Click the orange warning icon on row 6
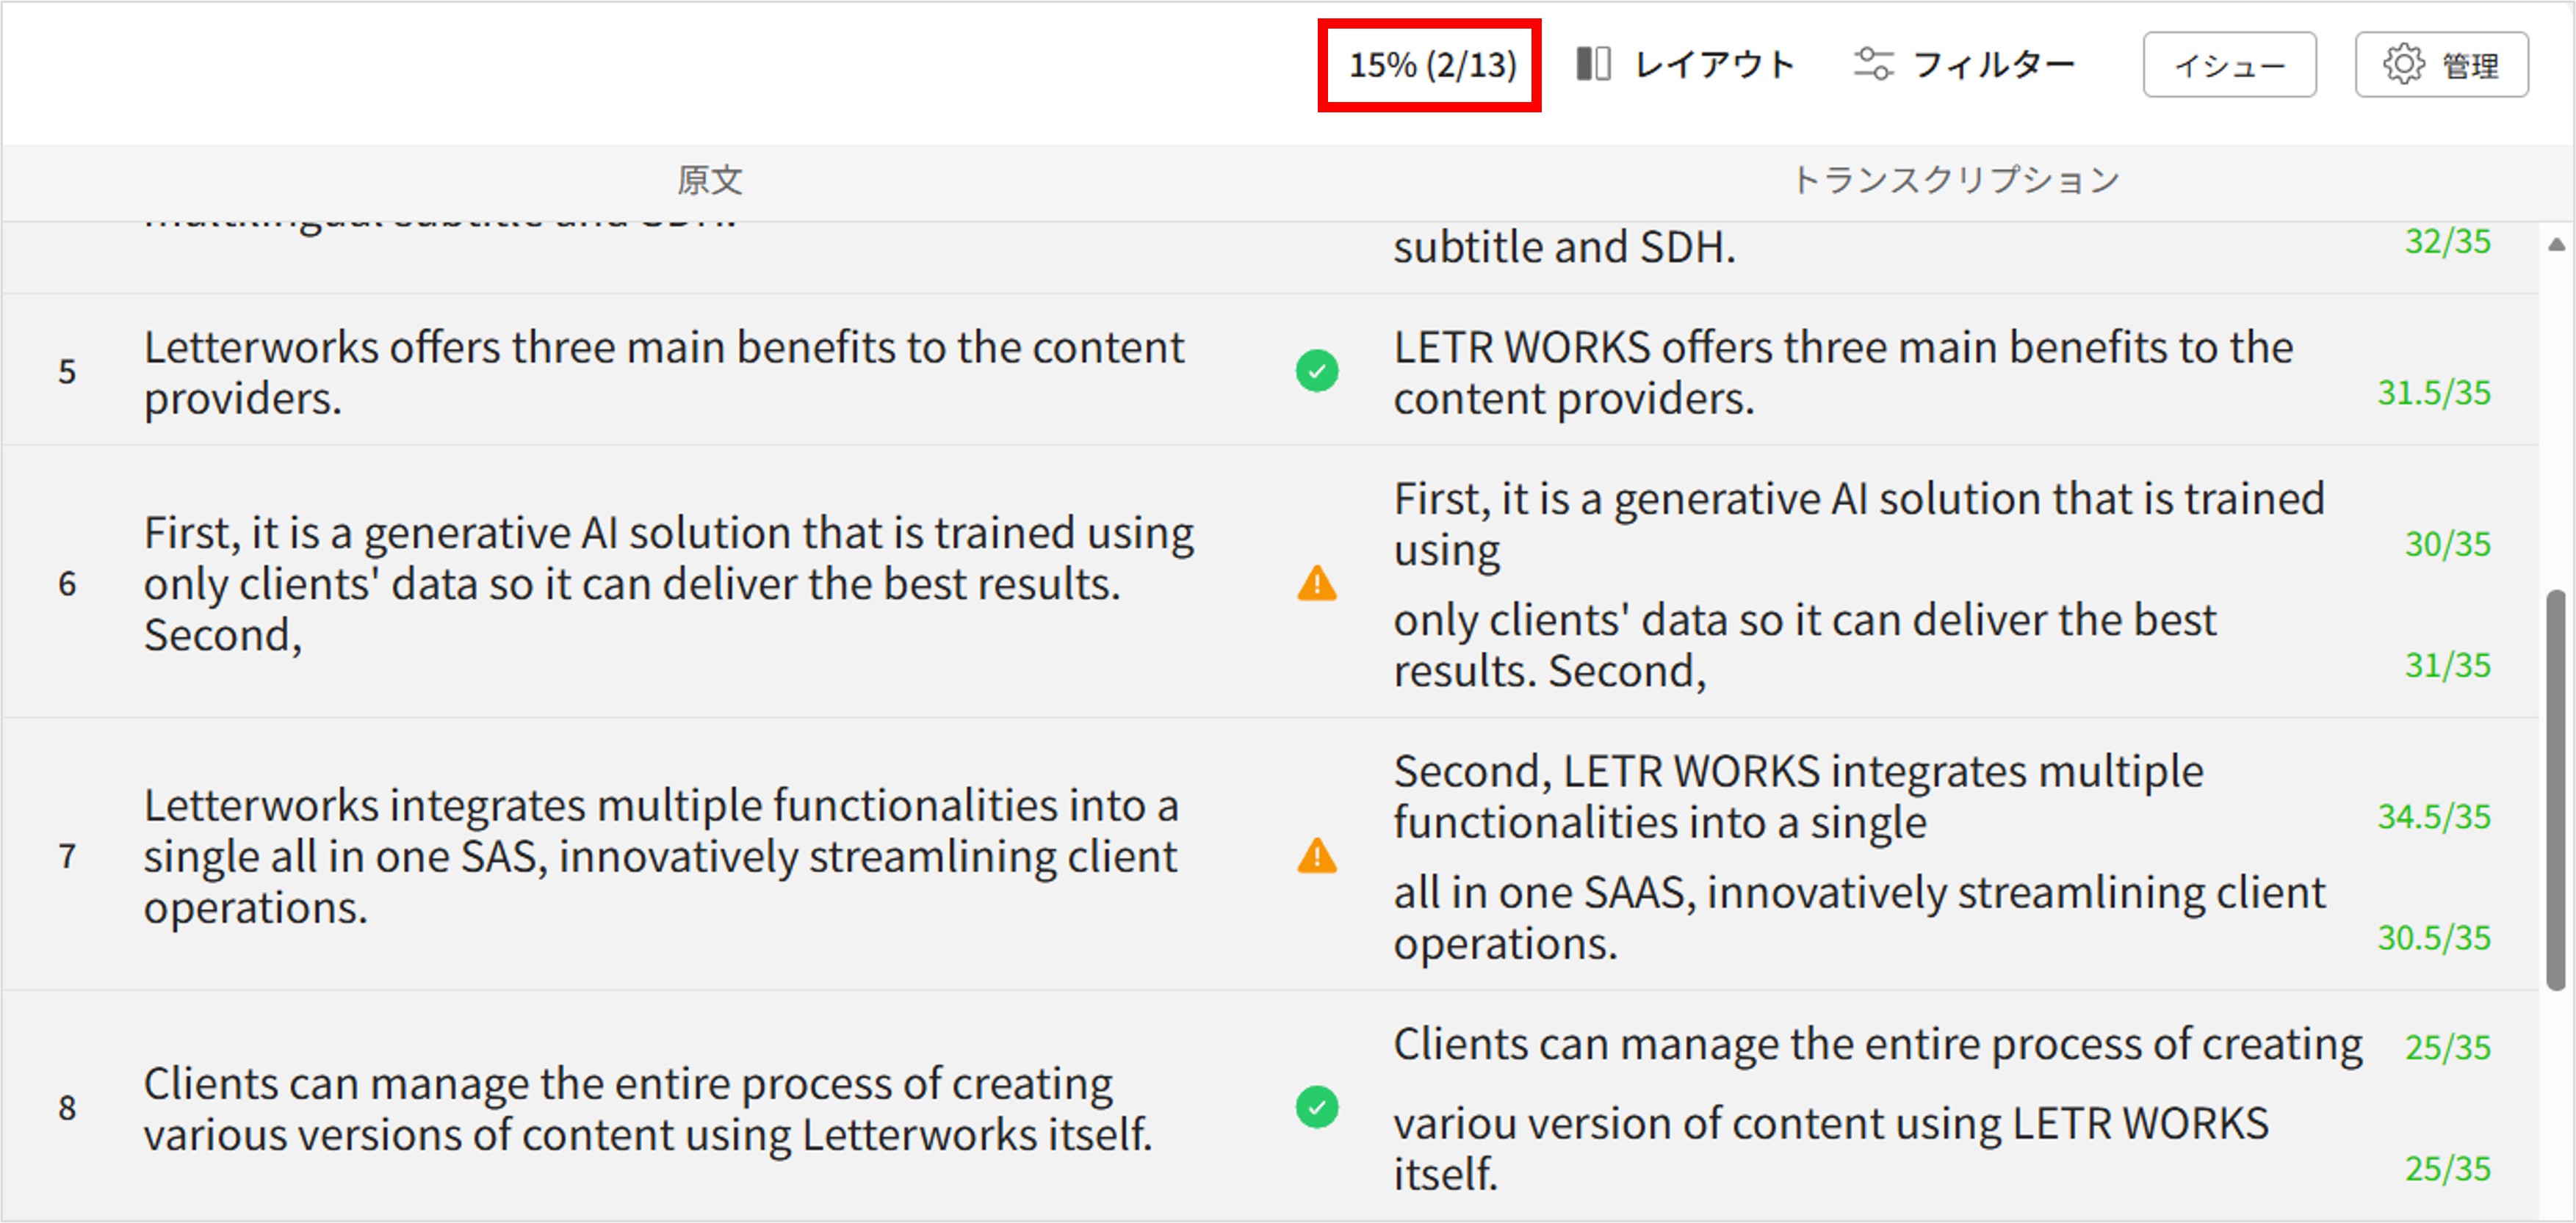The height and width of the screenshot is (1223, 2576). coord(1317,584)
